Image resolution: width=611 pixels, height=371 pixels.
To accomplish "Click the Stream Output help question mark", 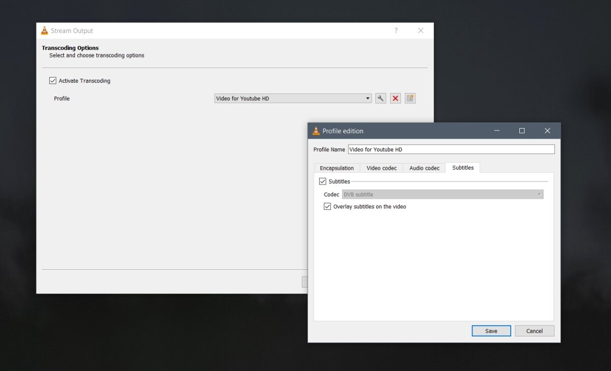I will click(x=396, y=30).
